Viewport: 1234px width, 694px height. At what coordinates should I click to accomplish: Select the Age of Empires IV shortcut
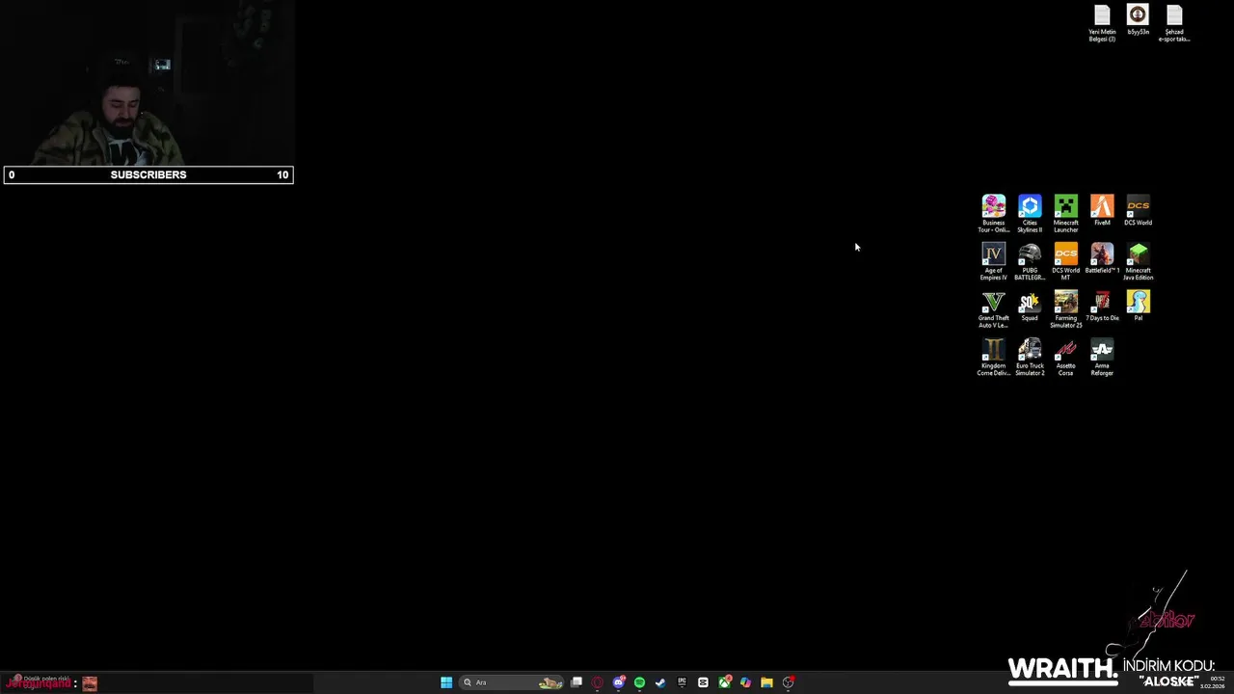[993, 261]
